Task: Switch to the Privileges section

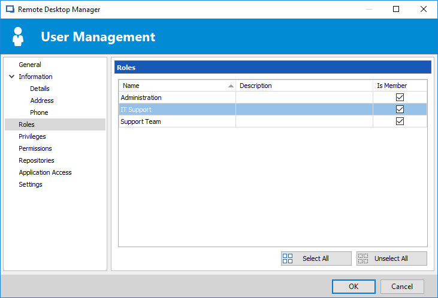Action: pyautogui.click(x=32, y=136)
